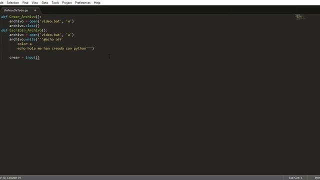Open Tab Size: 4 selector
Viewport: 320px width, 180px height.
click(x=295, y=178)
